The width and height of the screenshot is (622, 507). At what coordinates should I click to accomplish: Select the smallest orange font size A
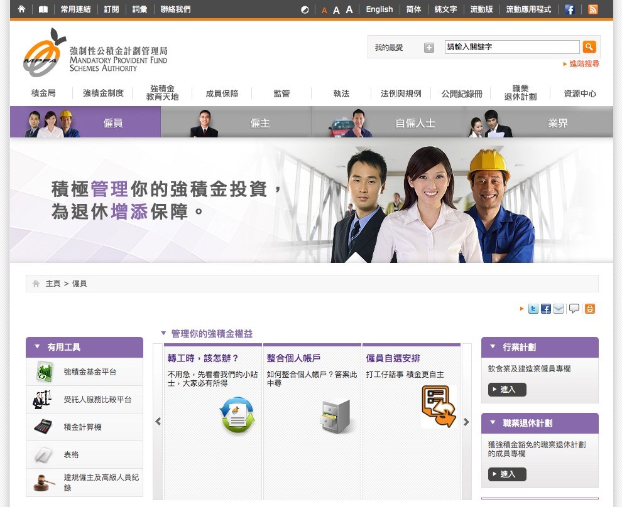[x=324, y=11]
